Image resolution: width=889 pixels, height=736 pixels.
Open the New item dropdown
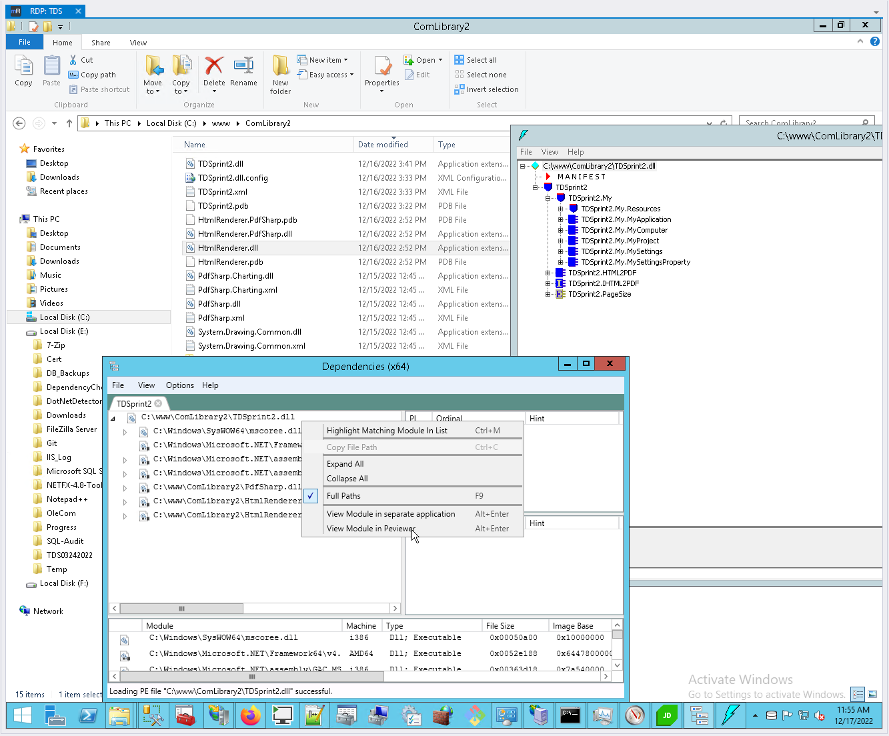pyautogui.click(x=327, y=60)
